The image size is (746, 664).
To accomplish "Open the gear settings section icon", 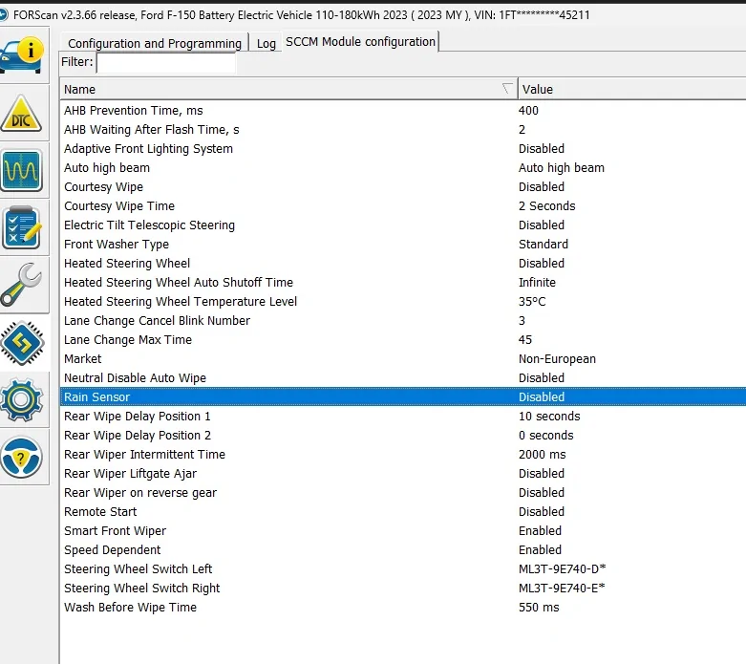I will point(24,399).
